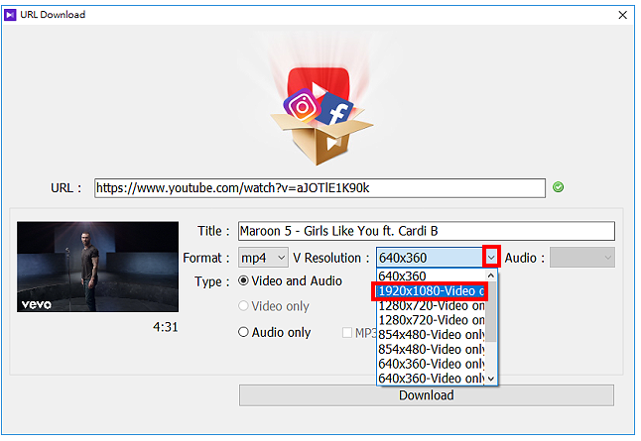The height and width of the screenshot is (441, 641).
Task: Click the green URL valid checkmark icon
Action: click(558, 187)
